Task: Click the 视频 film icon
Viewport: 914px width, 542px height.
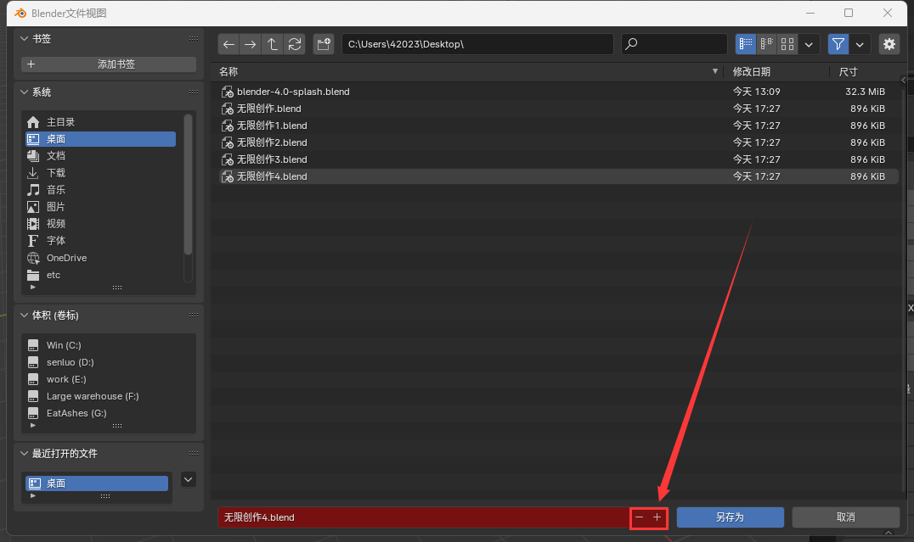Action: pyautogui.click(x=33, y=224)
